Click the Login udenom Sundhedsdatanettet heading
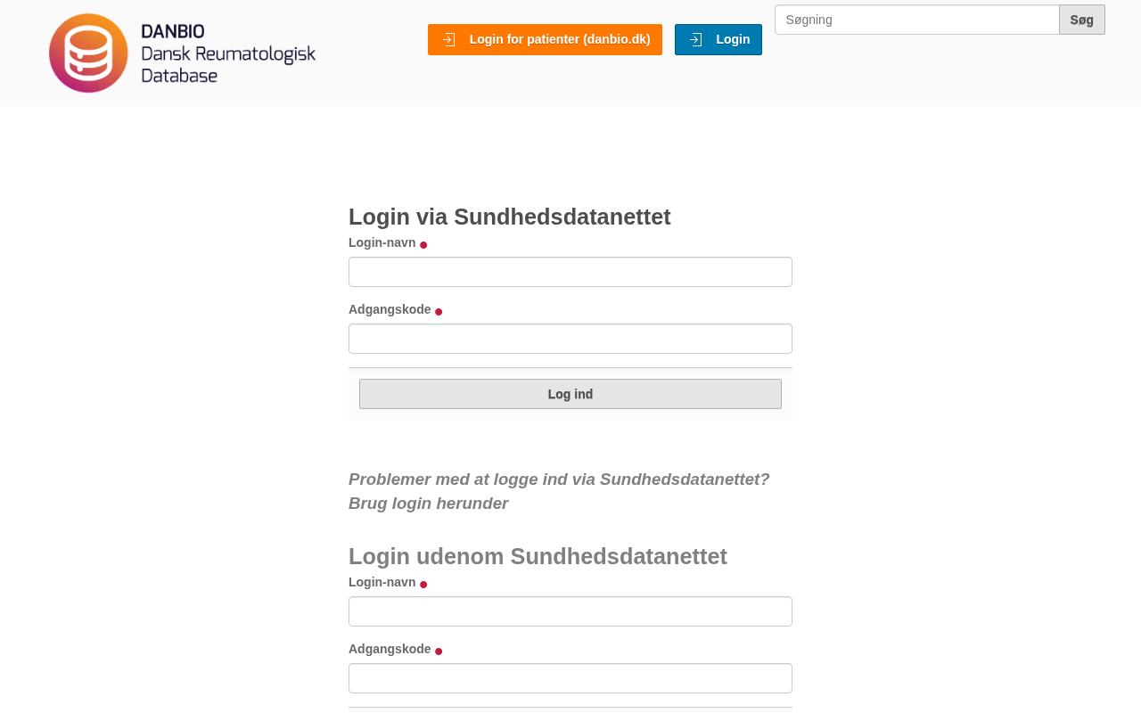1141x713 pixels. [x=538, y=556]
